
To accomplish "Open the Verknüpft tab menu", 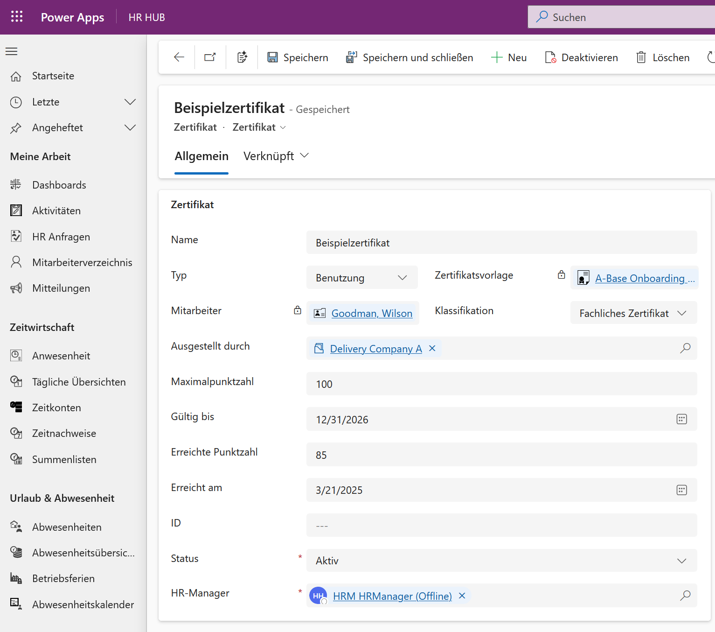I will pos(276,156).
